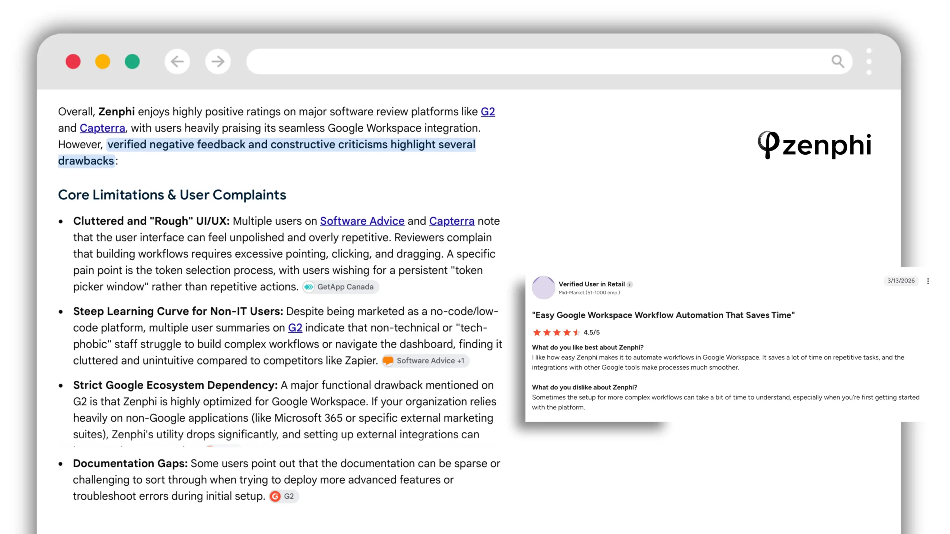The height and width of the screenshot is (534, 950).
Task: Click the GetApp Canada source chip
Action: point(340,287)
